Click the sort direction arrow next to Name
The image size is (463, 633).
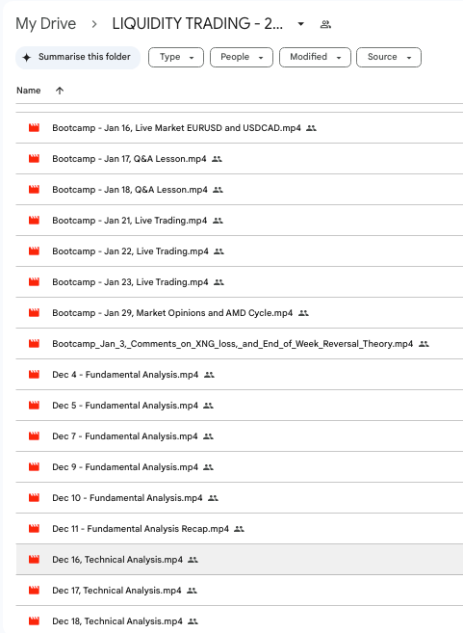click(60, 91)
